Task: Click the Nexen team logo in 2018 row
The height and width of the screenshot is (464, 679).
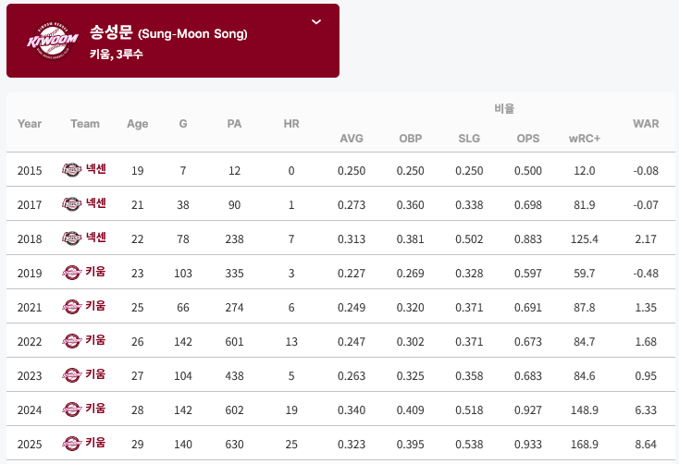Action: [x=71, y=238]
